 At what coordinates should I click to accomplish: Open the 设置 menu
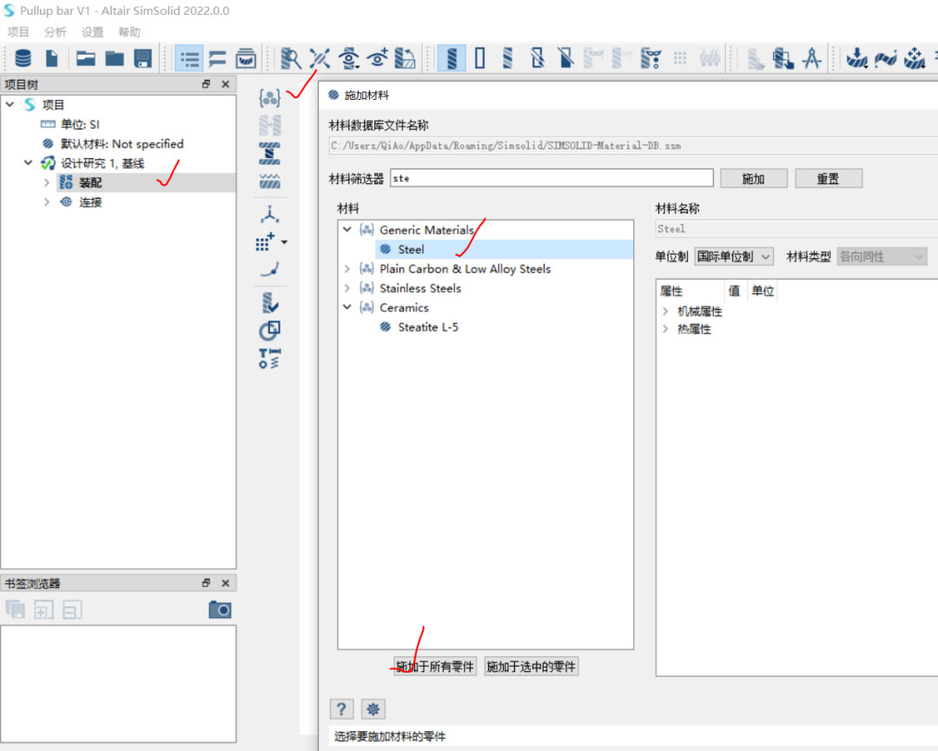point(92,32)
